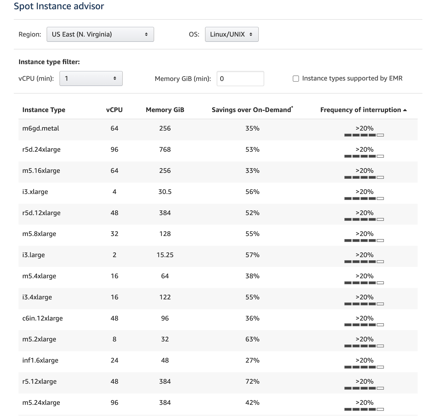Viewport: 430px width, 416px height.
Task: Click the m5.4xlarge interruption frequency bar
Action: click(364, 283)
